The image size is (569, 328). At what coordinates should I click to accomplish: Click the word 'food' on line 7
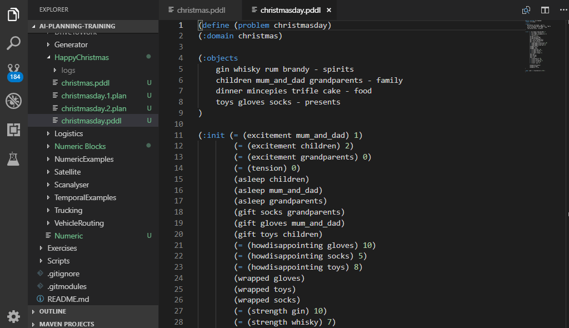pos(363,91)
